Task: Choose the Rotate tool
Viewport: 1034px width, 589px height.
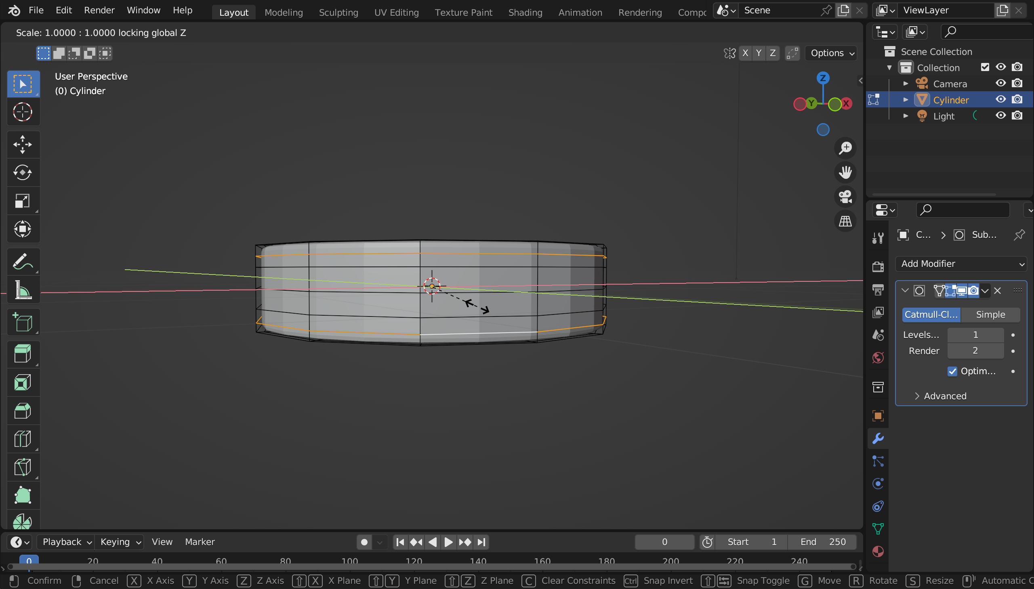Action: click(23, 173)
